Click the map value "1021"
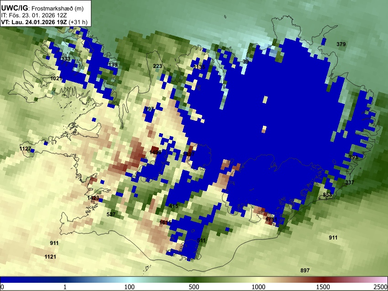This screenshot has height=291, width=388. pyautogui.click(x=56, y=78)
